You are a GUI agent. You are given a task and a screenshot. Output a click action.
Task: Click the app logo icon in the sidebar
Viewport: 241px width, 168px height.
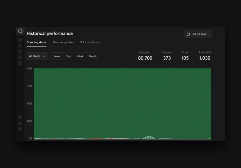(20, 31)
